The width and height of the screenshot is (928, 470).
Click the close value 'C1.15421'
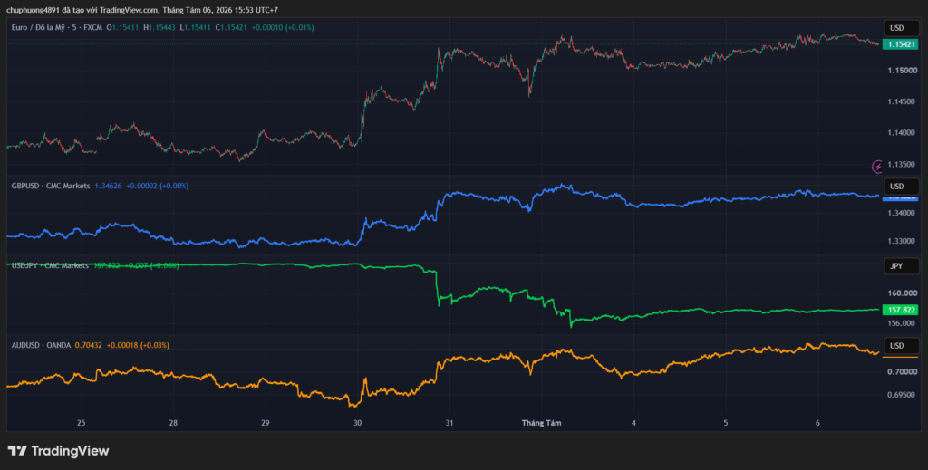click(231, 27)
